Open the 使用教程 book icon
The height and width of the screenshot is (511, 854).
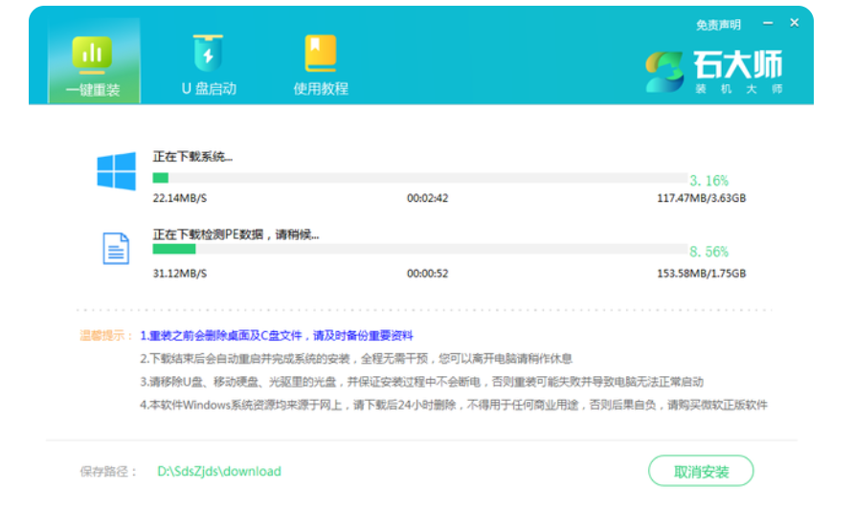[321, 54]
